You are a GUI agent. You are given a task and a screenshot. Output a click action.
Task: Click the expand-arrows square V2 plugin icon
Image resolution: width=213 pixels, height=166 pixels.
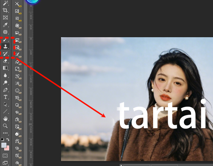click(18, 69)
